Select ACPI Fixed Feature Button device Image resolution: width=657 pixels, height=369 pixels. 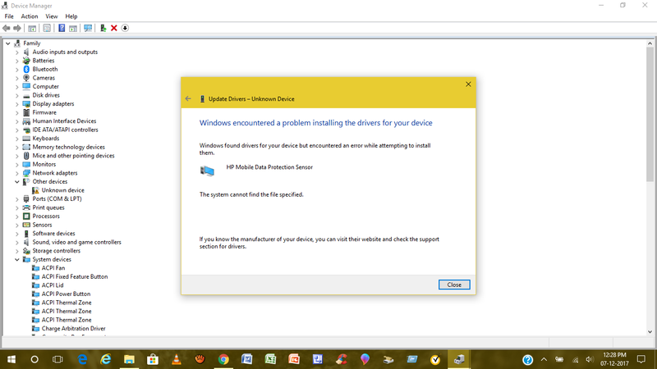[75, 276]
